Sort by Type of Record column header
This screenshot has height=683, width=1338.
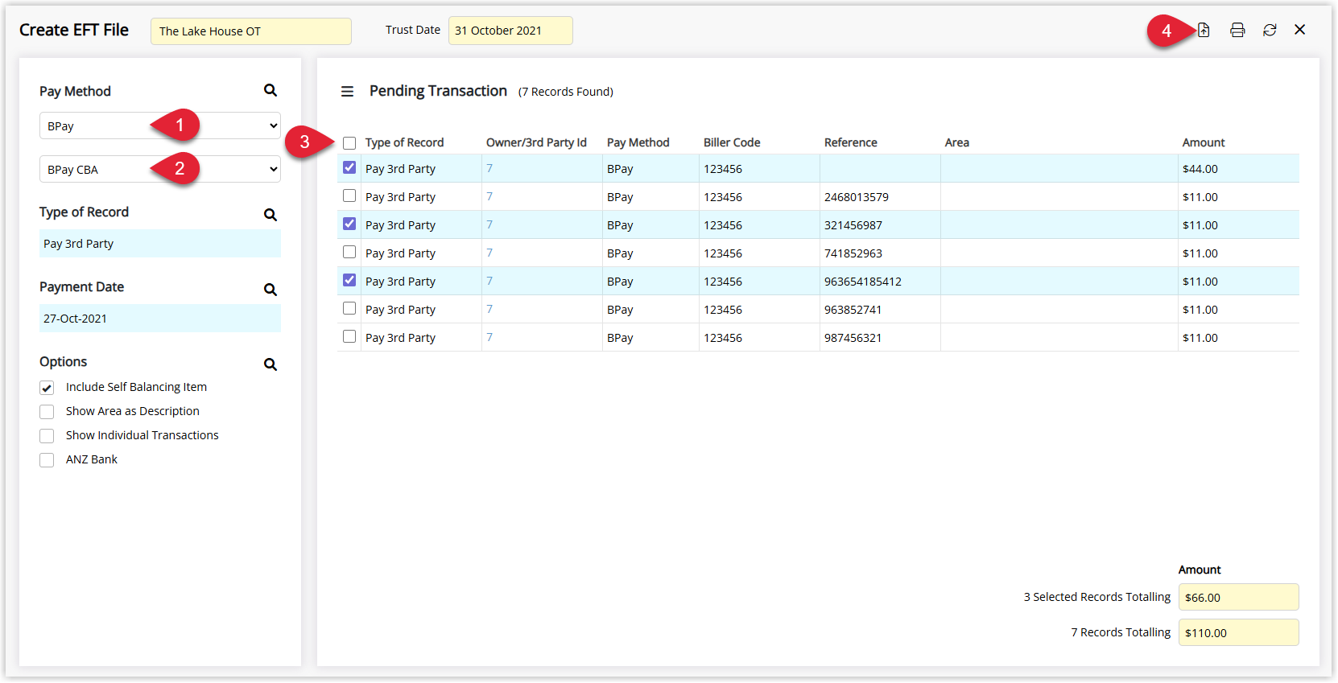(x=404, y=142)
